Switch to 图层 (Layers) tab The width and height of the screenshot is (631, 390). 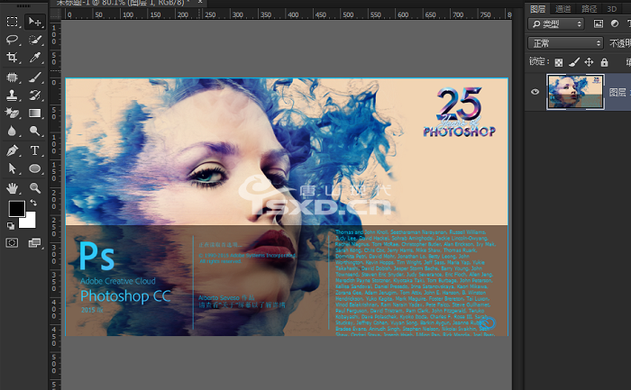(537, 8)
